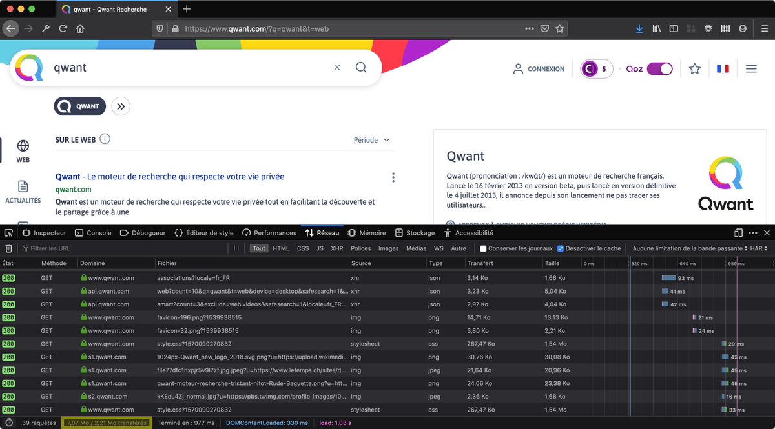Open the downloads arrow icon
Screen dimensions: 775x429
click(x=639, y=28)
